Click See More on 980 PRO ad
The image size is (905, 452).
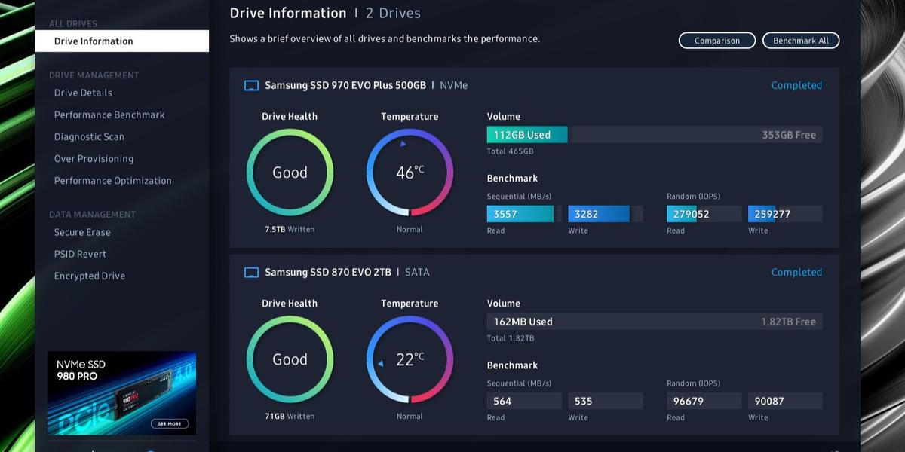(x=169, y=423)
